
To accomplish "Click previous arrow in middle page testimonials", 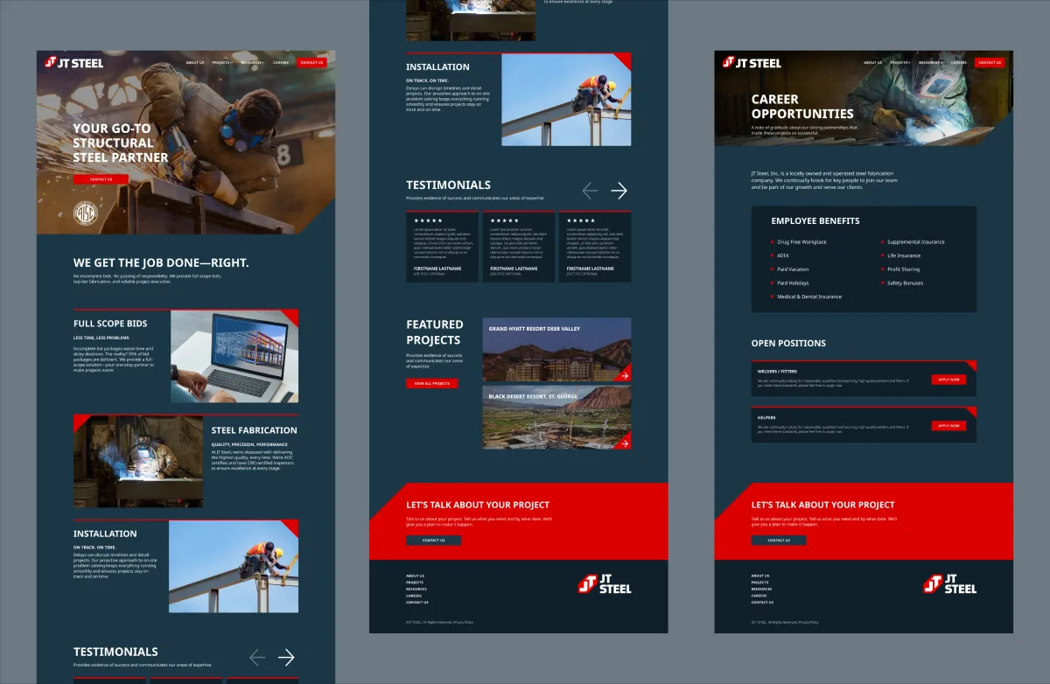I will [591, 191].
